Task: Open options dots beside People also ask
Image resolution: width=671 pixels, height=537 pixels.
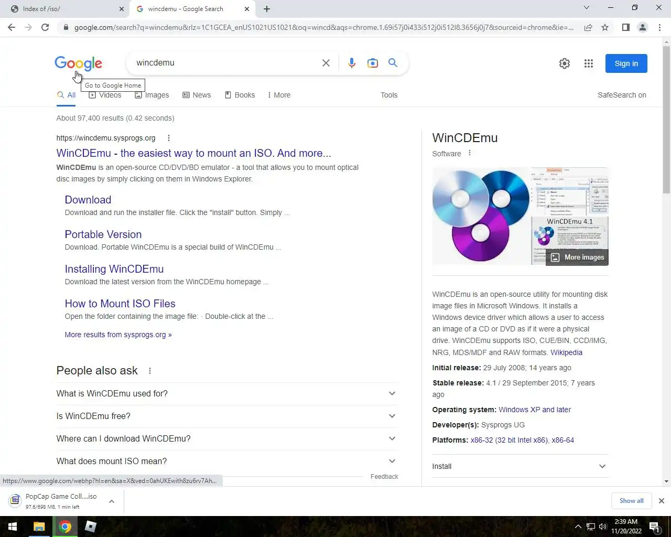Action: tap(150, 371)
